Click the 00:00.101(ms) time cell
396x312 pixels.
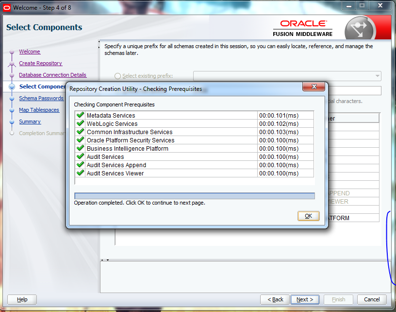click(x=285, y=116)
